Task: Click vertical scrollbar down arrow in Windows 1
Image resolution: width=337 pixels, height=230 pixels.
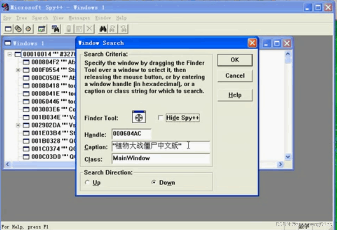Action: (288, 157)
